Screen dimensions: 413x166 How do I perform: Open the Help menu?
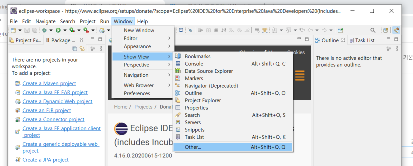click(142, 21)
